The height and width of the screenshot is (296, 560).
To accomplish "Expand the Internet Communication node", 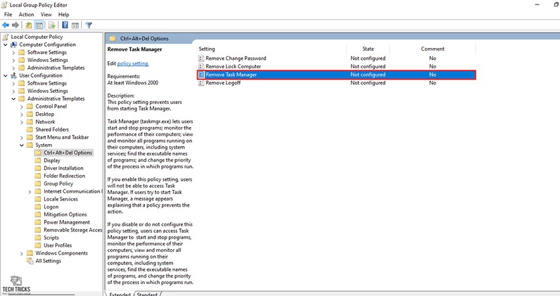I will (x=30, y=191).
